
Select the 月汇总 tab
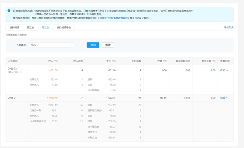click(x=45, y=27)
